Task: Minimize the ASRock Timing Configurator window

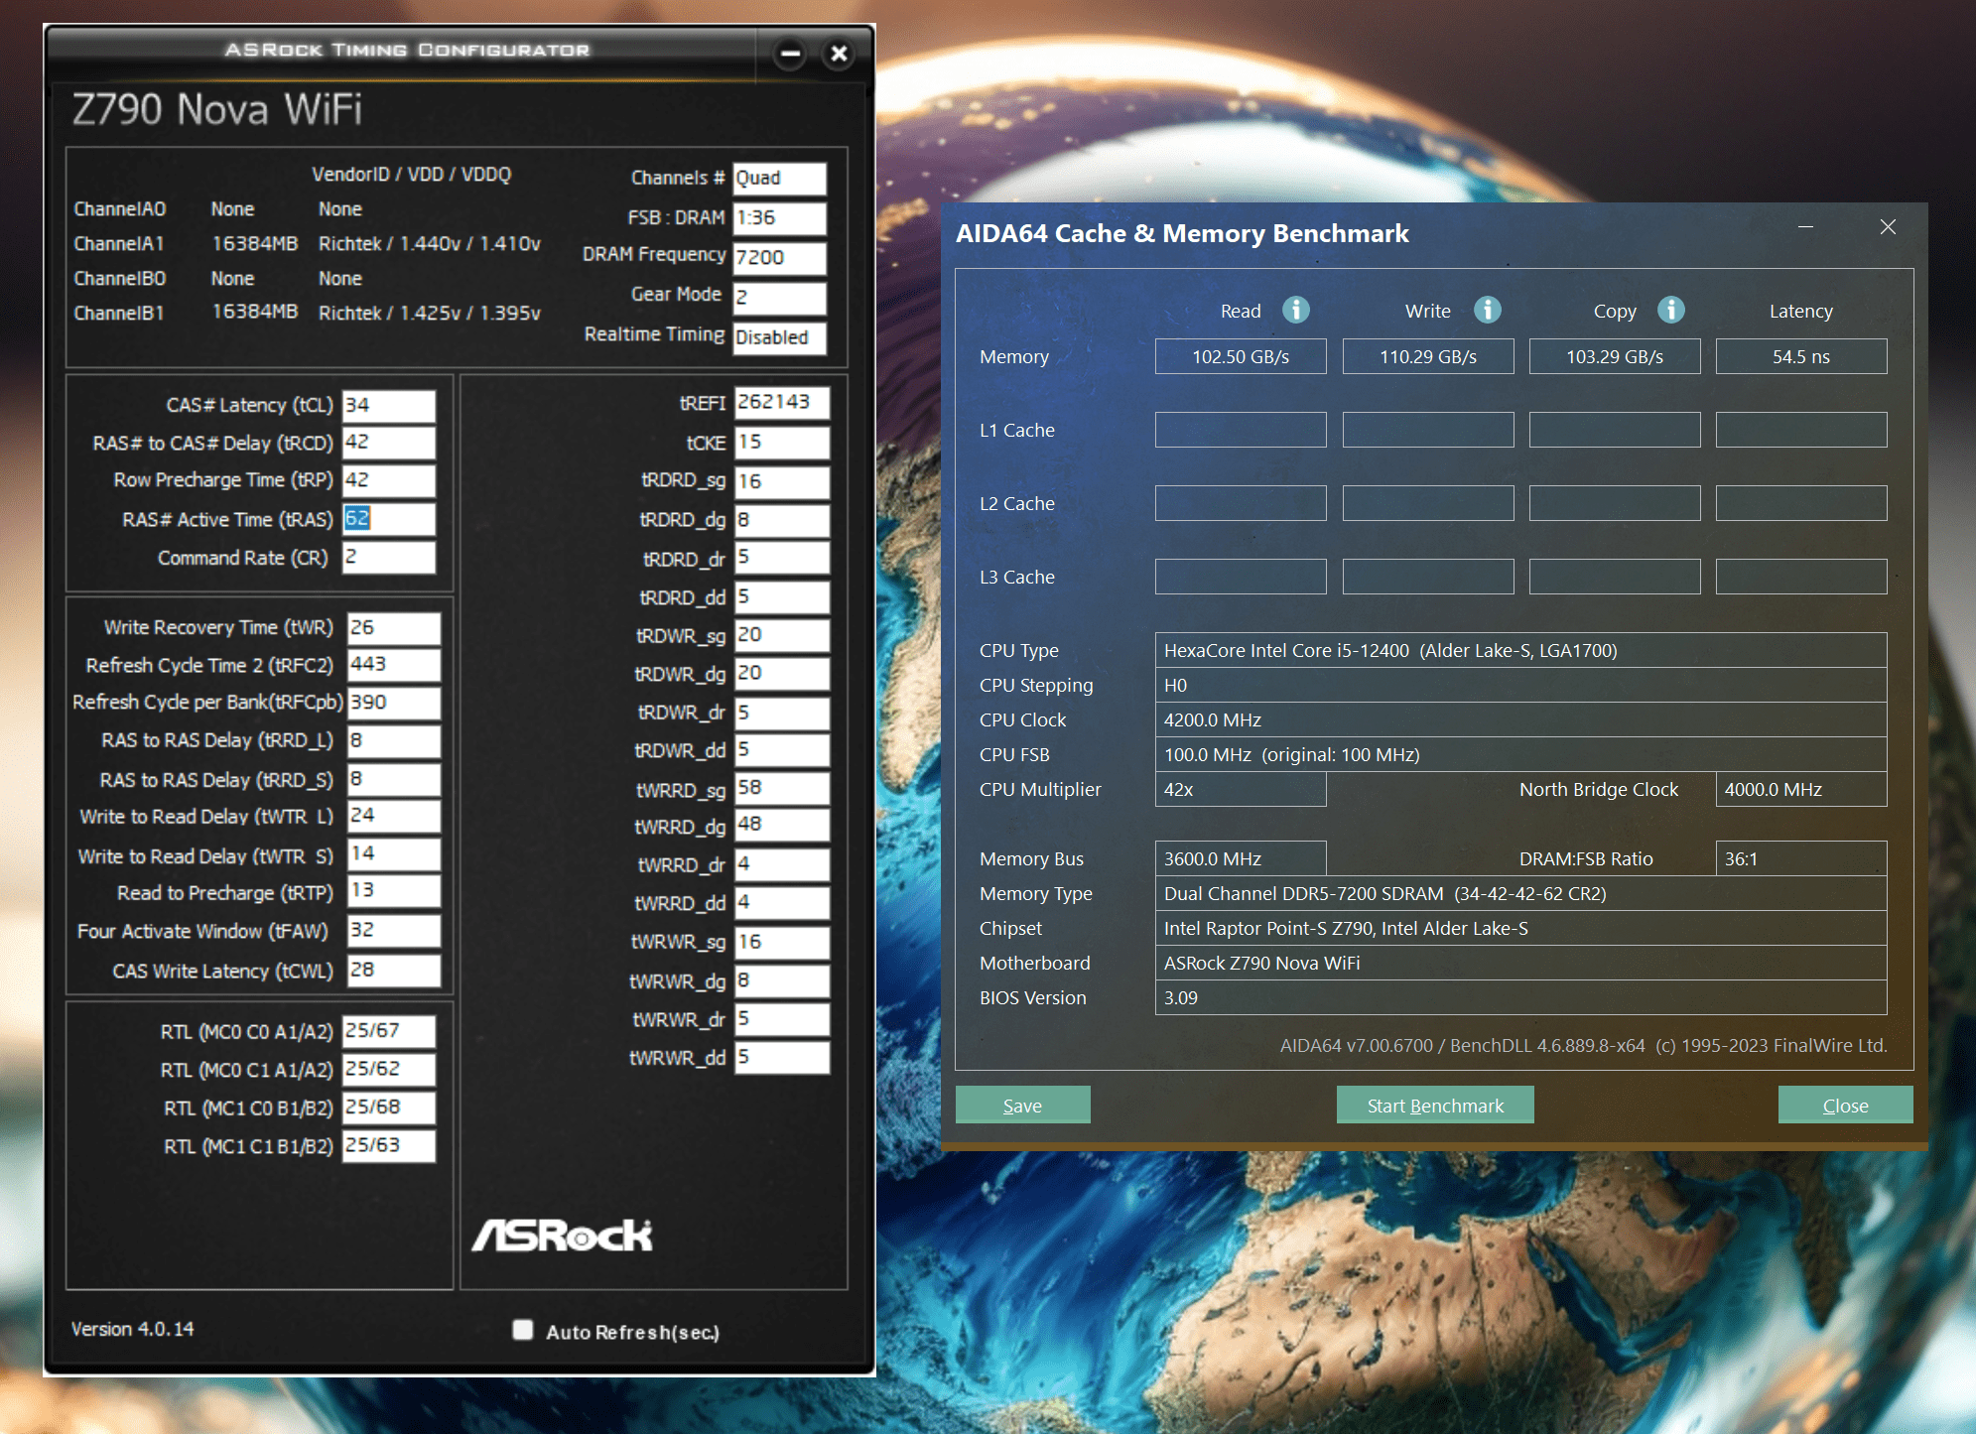Action: [790, 54]
